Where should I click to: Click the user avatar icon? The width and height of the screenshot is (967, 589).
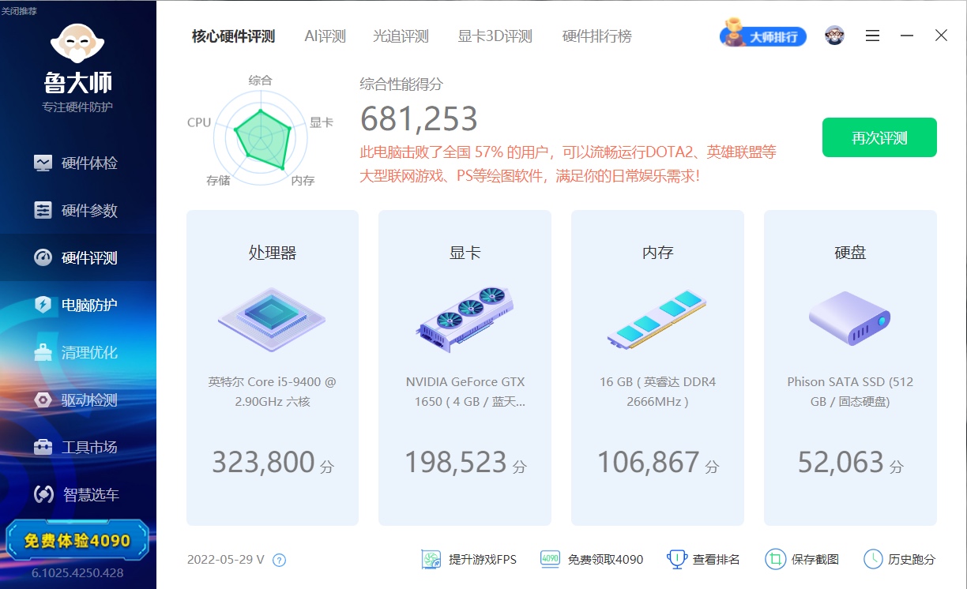834,36
